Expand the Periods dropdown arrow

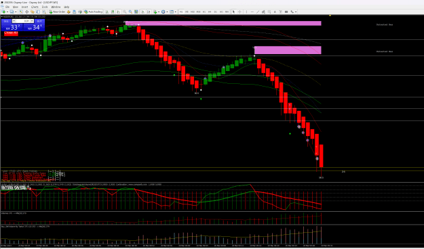pos(167,12)
